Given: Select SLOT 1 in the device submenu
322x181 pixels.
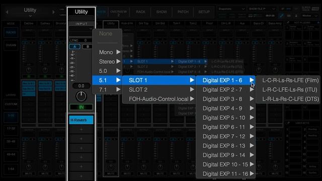Looking at the screenshot, I should tap(159, 80).
